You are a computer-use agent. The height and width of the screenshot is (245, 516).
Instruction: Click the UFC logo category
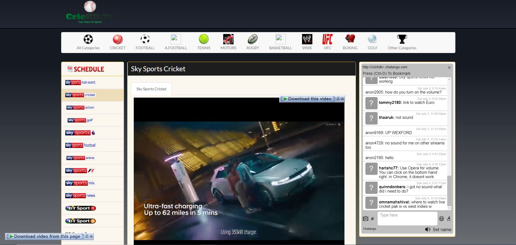(x=327, y=40)
